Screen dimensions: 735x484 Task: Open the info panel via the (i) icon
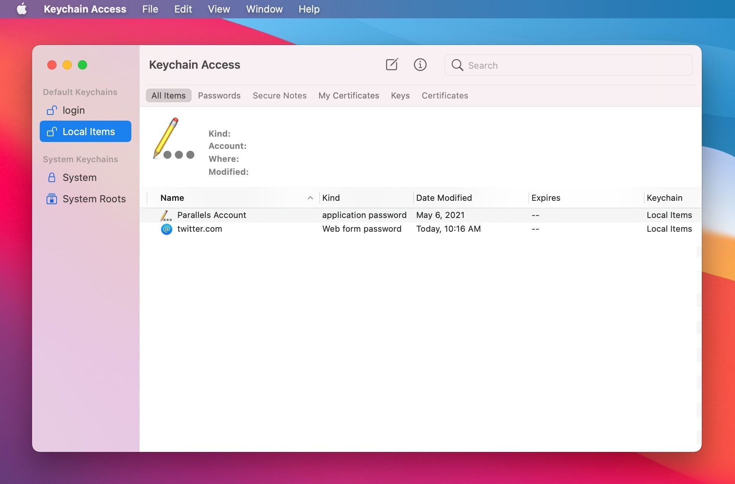tap(420, 65)
